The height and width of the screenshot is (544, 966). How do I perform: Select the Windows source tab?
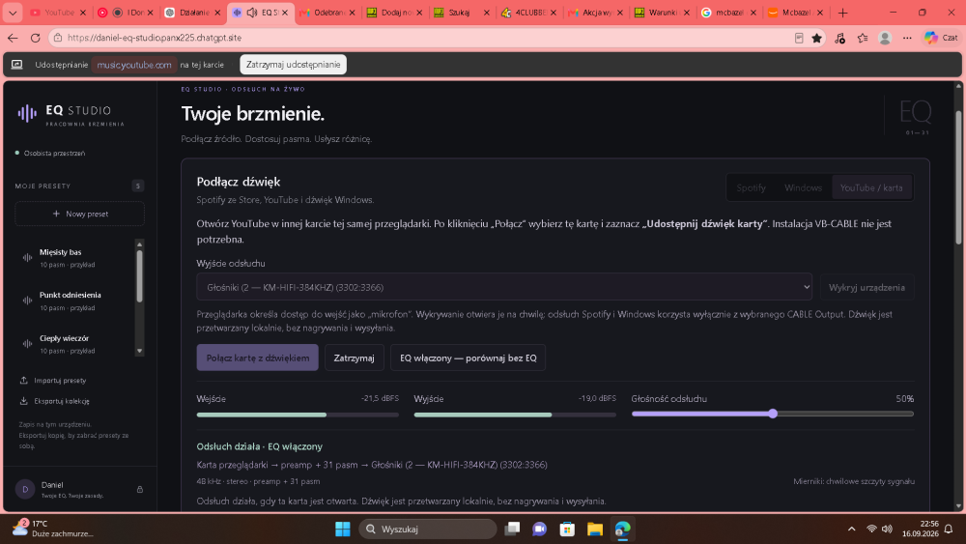803,187
